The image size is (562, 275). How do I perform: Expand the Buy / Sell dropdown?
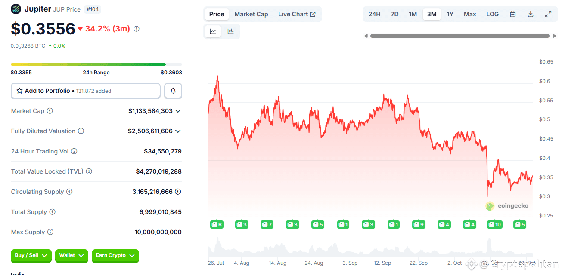31,256
